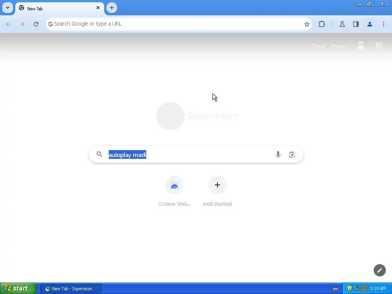This screenshot has height=294, width=392.
Task: Open the three-dot browser menu
Action: [x=384, y=24]
